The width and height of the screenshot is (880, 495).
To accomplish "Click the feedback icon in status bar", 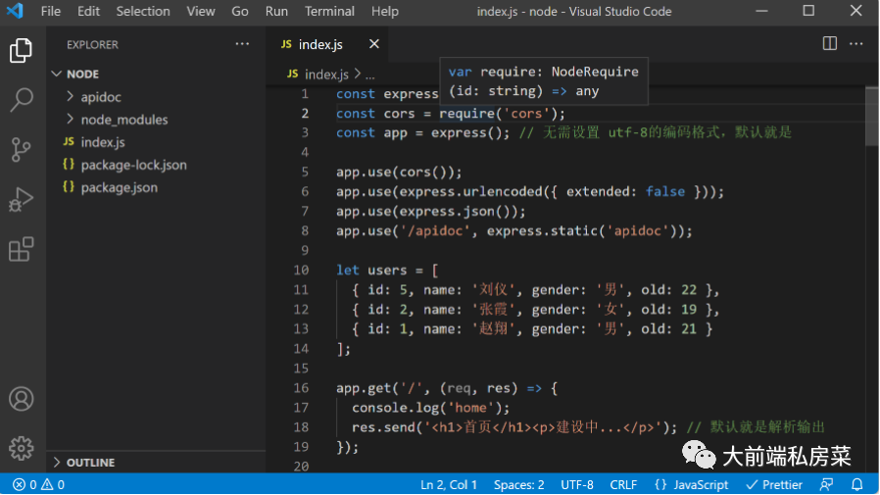I will tap(826, 484).
